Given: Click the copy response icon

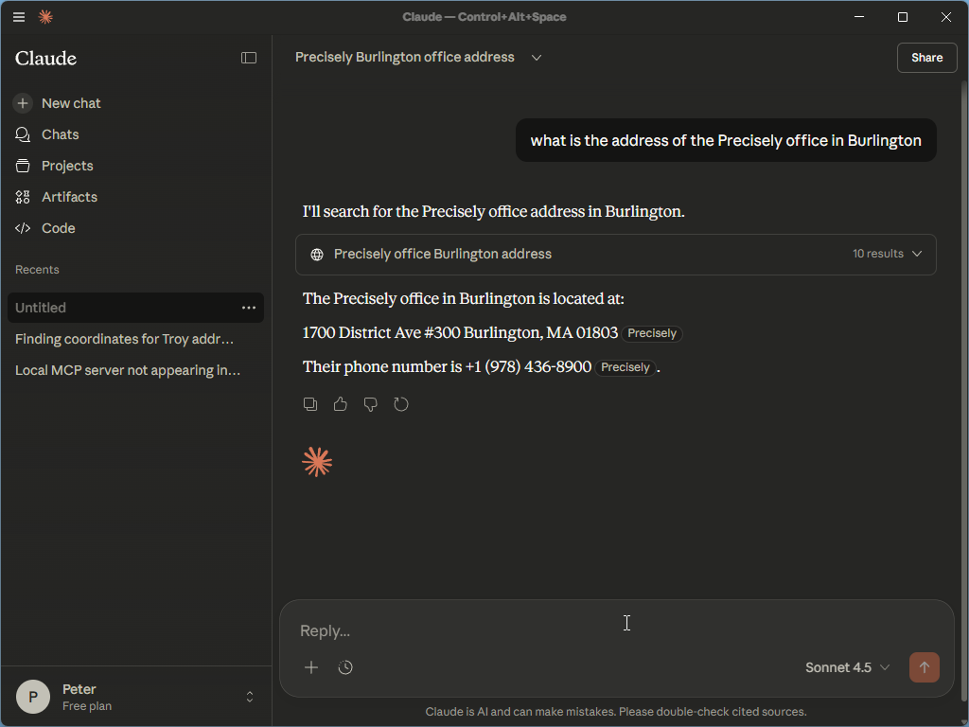Looking at the screenshot, I should tap(310, 404).
